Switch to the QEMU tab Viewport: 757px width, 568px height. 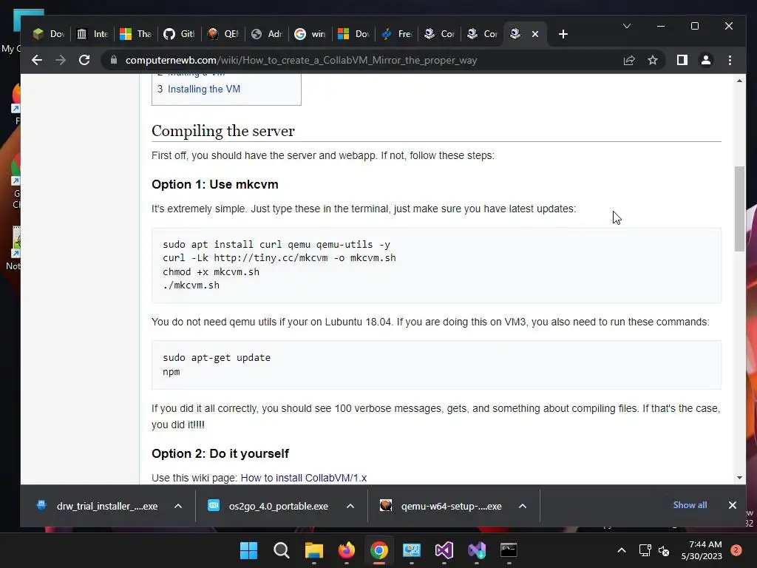[223, 34]
